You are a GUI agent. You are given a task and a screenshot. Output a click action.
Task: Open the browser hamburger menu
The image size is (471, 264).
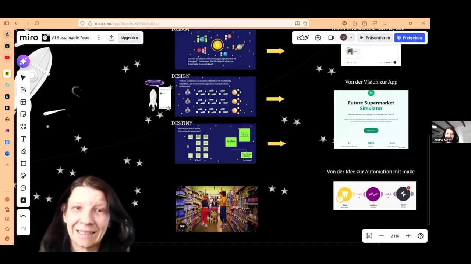tap(385, 23)
